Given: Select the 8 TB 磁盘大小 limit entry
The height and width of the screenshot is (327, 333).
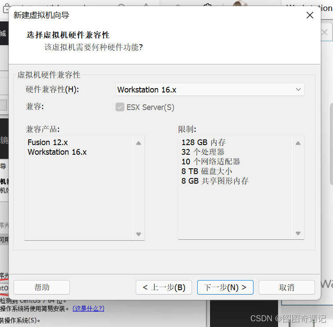Looking at the screenshot, I should (x=206, y=171).
